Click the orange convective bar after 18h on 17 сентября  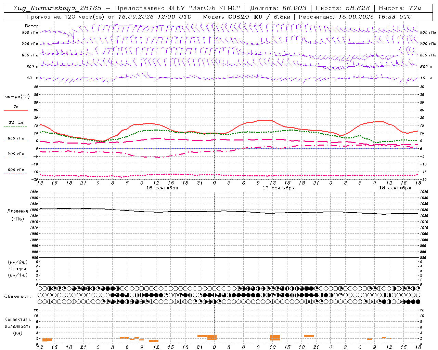click(309, 336)
